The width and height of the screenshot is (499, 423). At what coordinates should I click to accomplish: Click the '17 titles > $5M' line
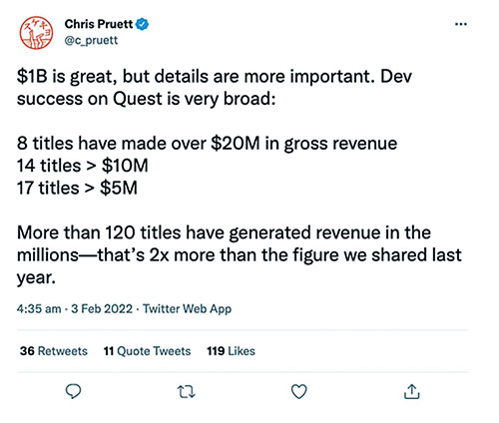77,188
